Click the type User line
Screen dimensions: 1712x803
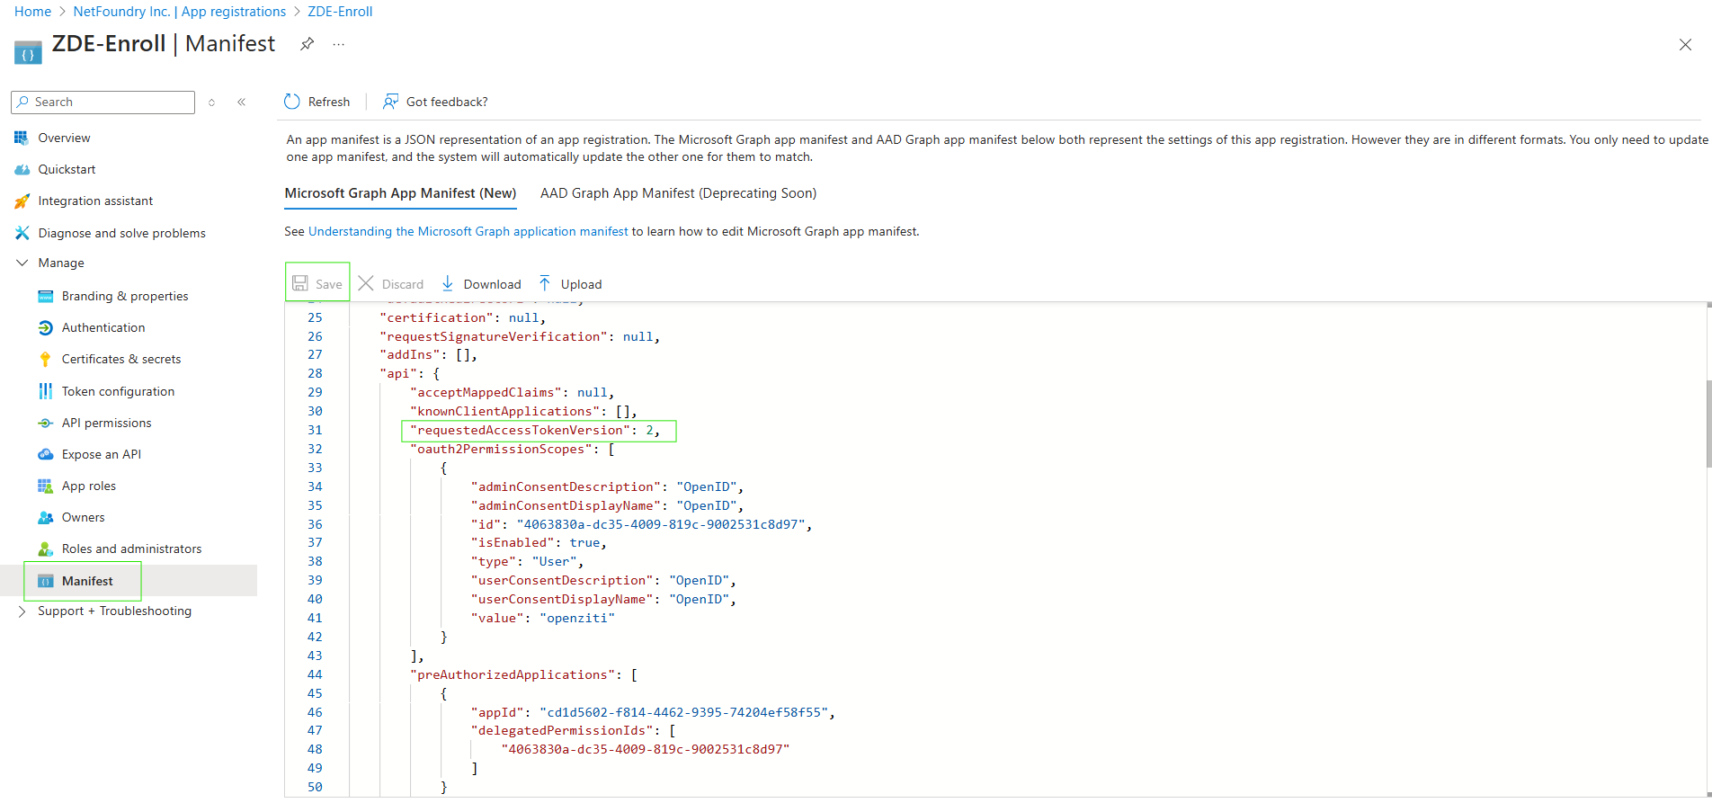(x=527, y=562)
